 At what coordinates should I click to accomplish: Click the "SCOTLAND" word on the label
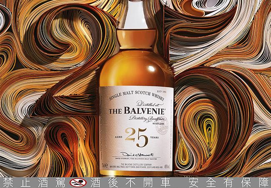point(158,124)
